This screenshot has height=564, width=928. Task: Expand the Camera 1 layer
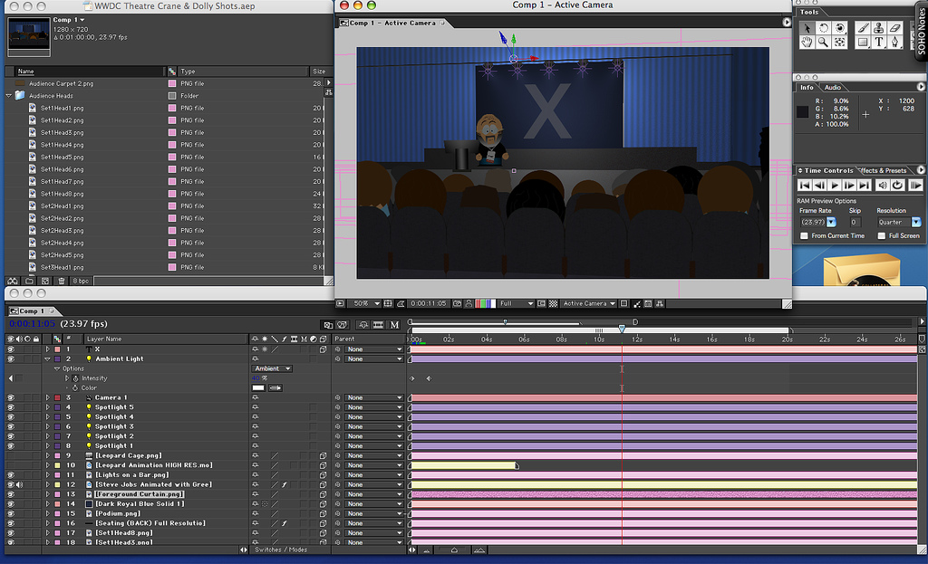click(47, 397)
